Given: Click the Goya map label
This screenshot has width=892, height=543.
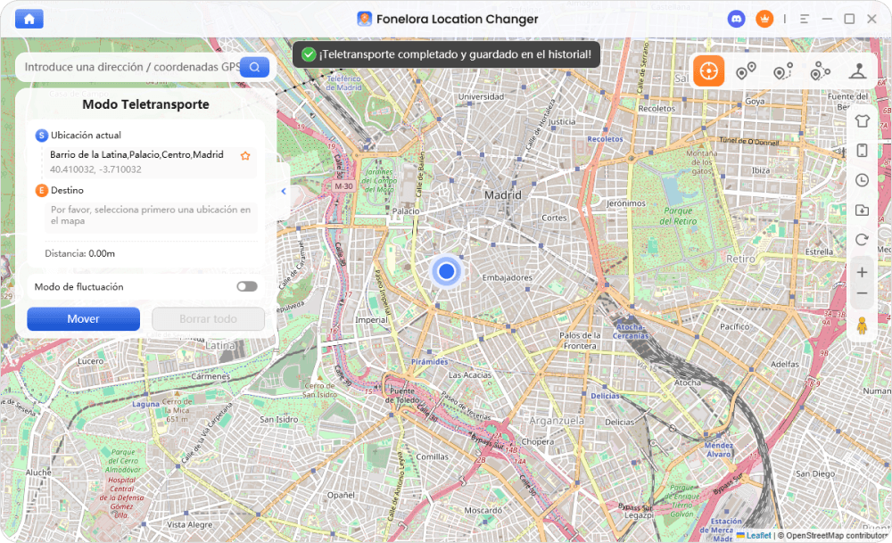Looking at the screenshot, I should point(755,102).
